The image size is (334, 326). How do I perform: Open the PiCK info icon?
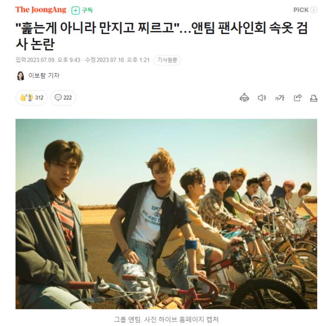pos(314,10)
